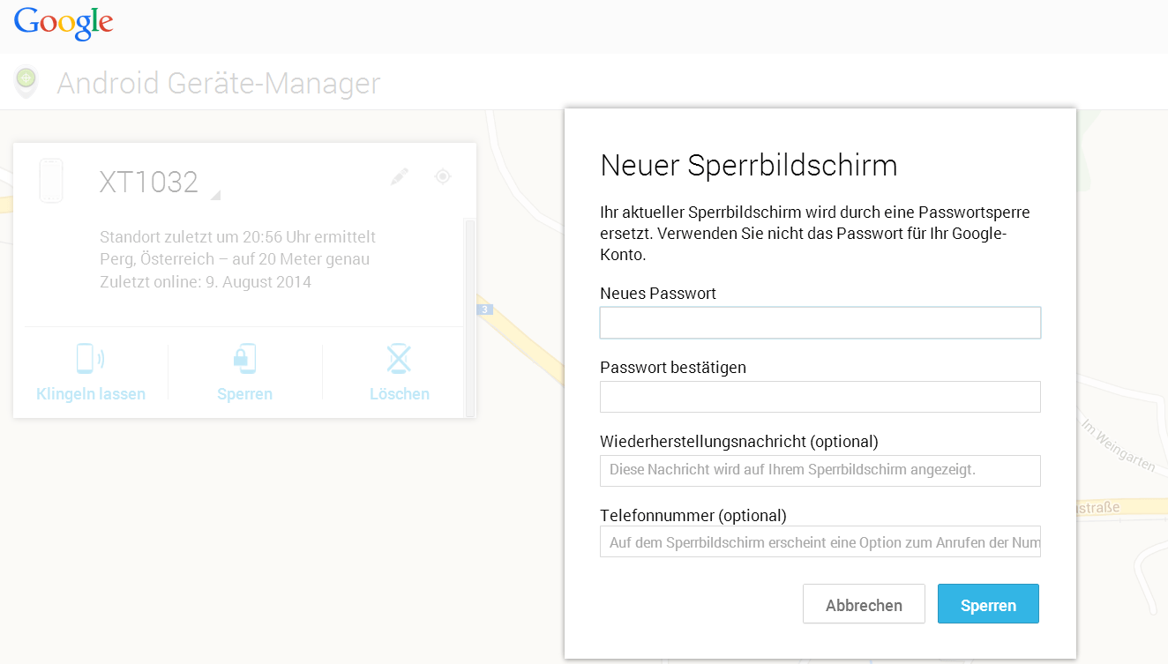
Task: Click the 'Passwort bestätigen' label
Action: click(673, 368)
